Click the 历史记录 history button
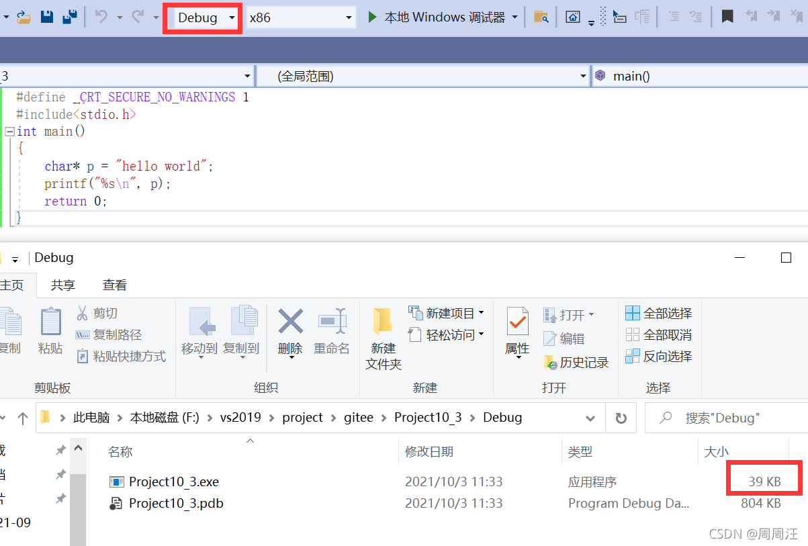Viewport: 808px width, 546px height. click(576, 363)
